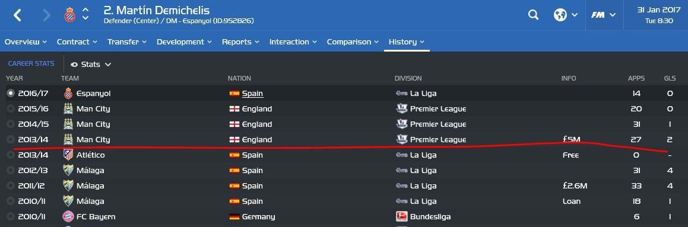
Task: Expand the Stats view dropdown
Action: pos(91,65)
